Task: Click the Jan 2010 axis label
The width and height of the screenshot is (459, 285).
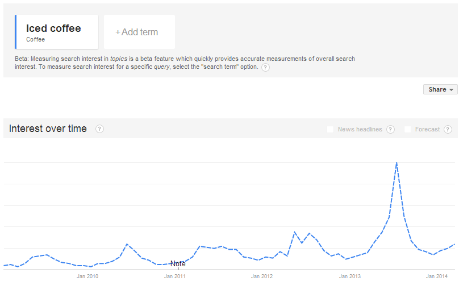Action: [x=87, y=276]
